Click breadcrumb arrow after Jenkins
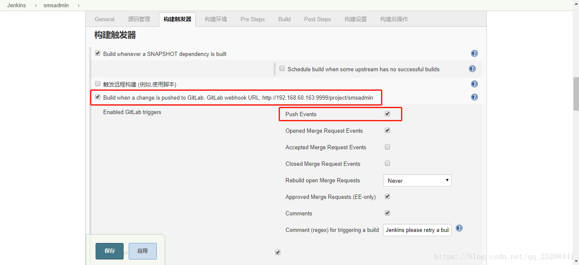Image resolution: width=579 pixels, height=265 pixels. (36, 6)
